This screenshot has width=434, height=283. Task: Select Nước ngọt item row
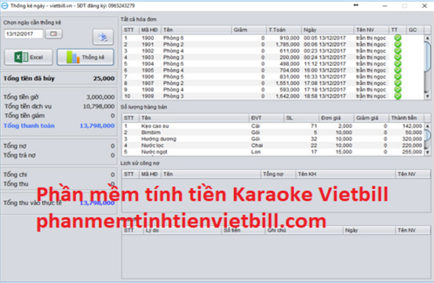pyautogui.click(x=273, y=152)
